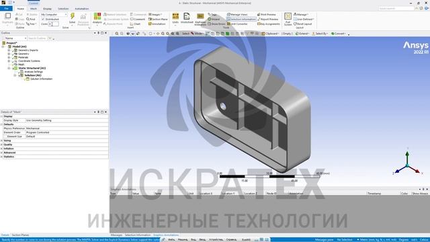This screenshot has width=430, height=242.
Task: Switch to the Automation ribbon tab
Action: [x=82, y=9]
